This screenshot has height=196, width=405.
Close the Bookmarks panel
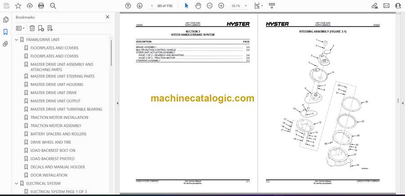point(108,17)
